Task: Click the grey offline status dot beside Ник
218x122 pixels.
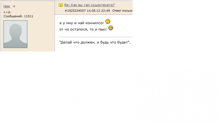Action: pos(14,6)
